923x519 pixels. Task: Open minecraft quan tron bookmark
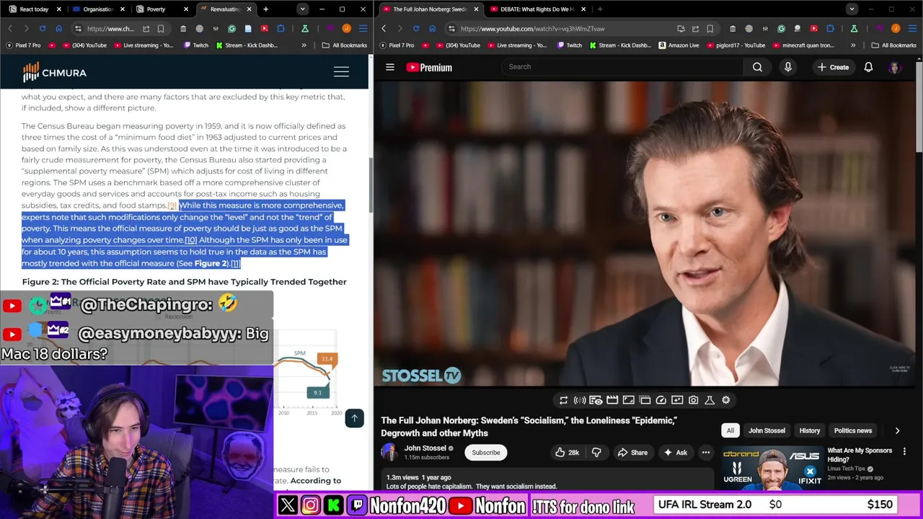click(x=803, y=45)
